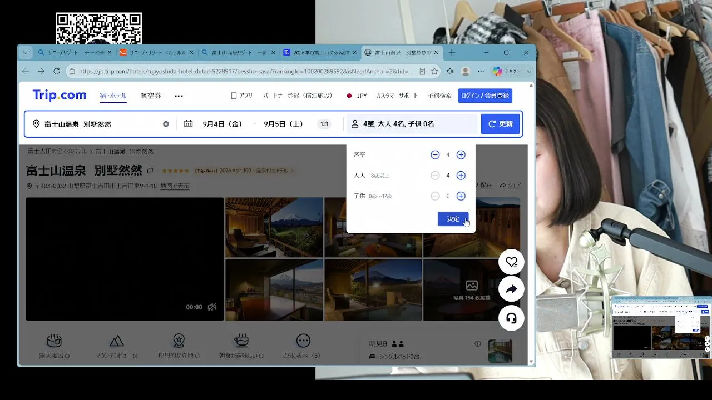Bookmark this page with the star icon
This screenshot has width=712, height=400.
click(x=434, y=71)
